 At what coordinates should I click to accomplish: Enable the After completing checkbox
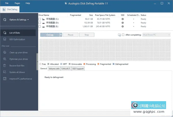coord(123,35)
